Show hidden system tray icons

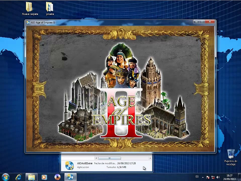click(203, 177)
